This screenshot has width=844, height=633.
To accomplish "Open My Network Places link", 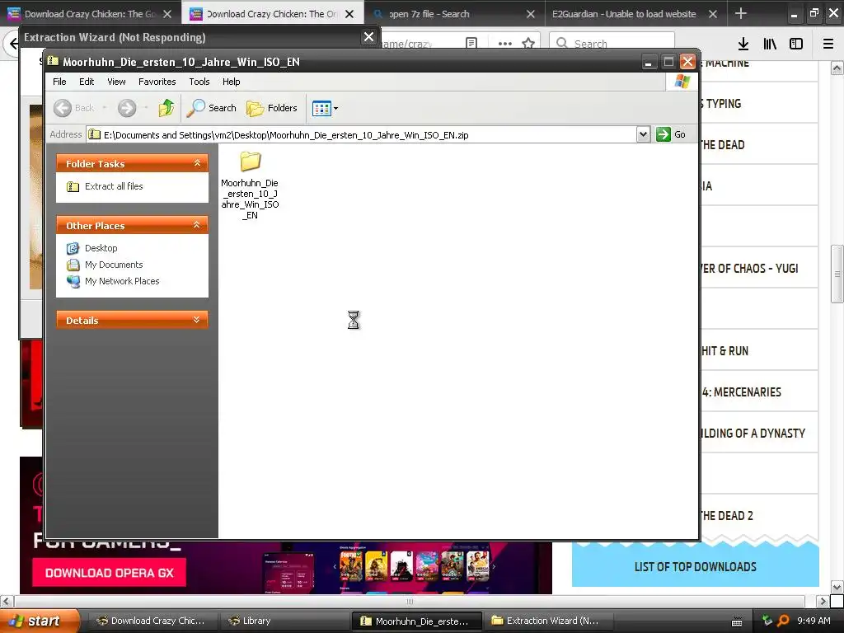I will [x=122, y=281].
